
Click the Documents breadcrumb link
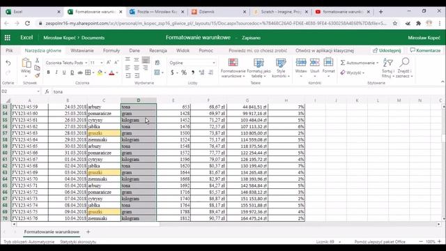coord(93,38)
